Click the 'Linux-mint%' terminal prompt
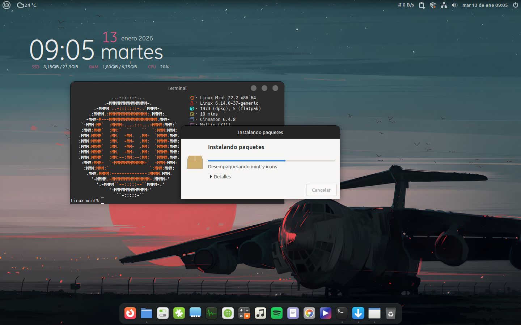This screenshot has width=521, height=325. coord(85,200)
